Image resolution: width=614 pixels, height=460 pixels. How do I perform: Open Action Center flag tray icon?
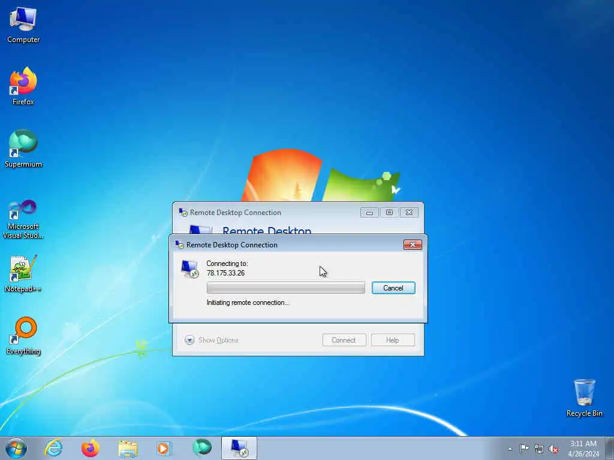point(524,448)
